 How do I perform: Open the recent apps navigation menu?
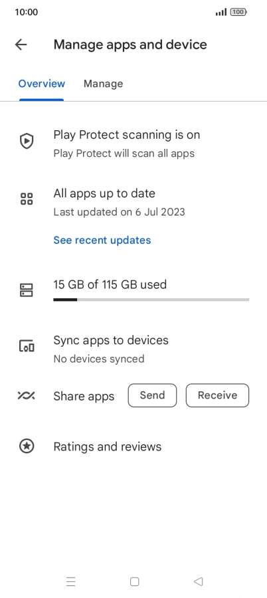[71, 581]
